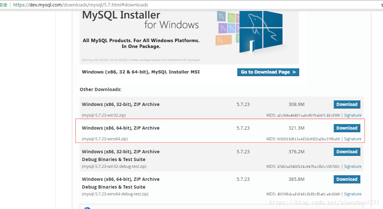Open Signature link for win32-debug-test.zip
The image size is (383, 209).
point(353,167)
